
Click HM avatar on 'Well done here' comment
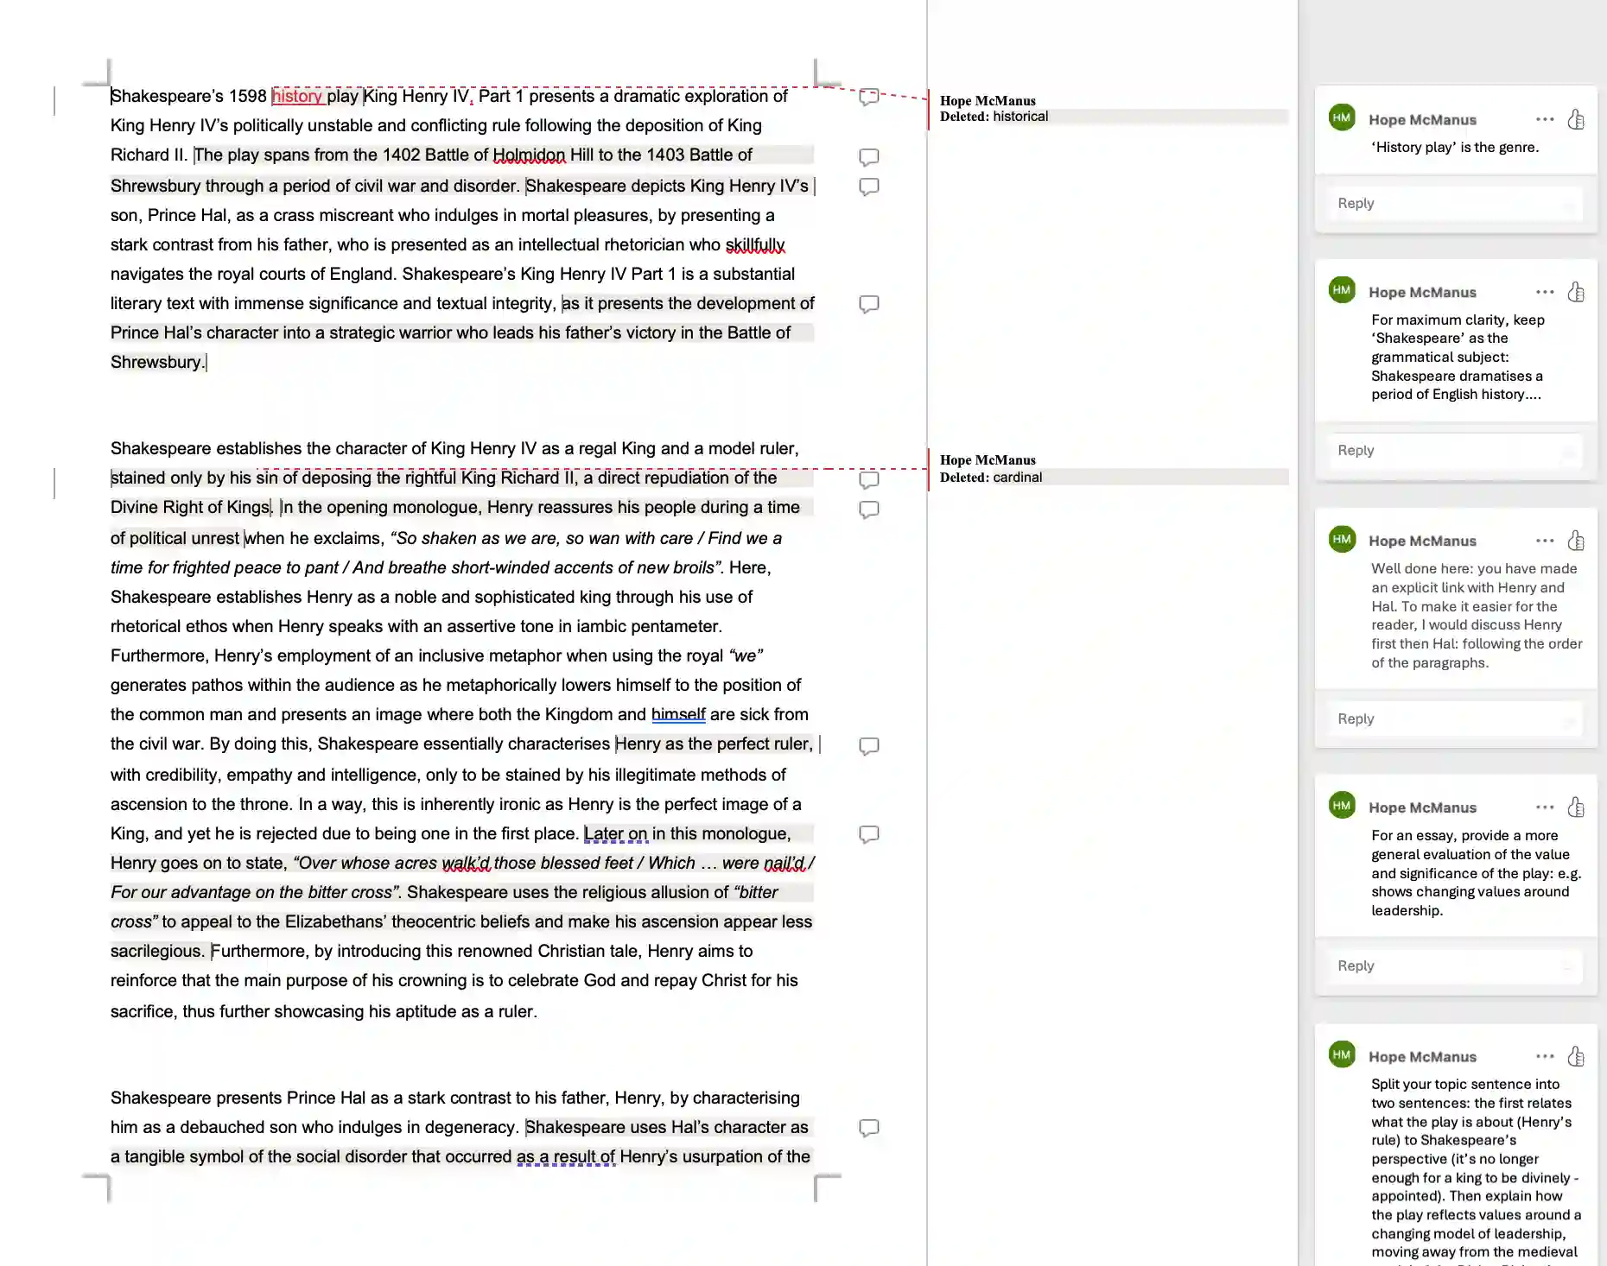(x=1342, y=539)
